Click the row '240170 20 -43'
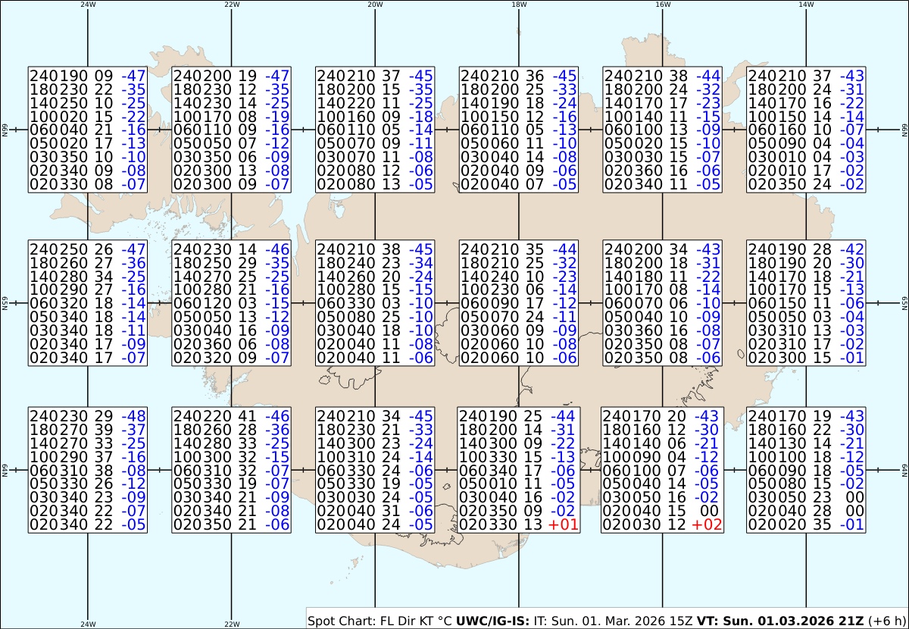 coord(661,416)
